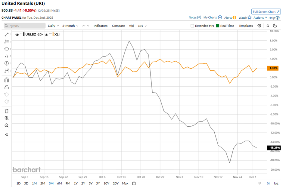This screenshot has width=283, height=188.
Task: Select the 3M time range tab
Action: tap(51, 183)
